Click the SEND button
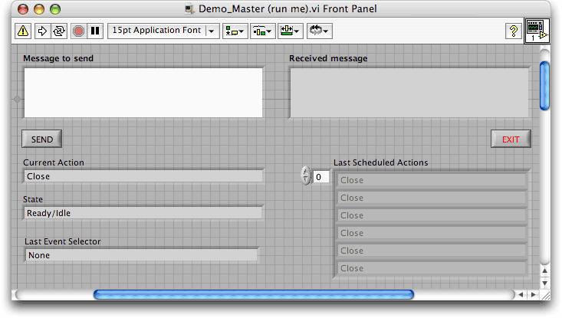The height and width of the screenshot is (318, 562). (42, 139)
